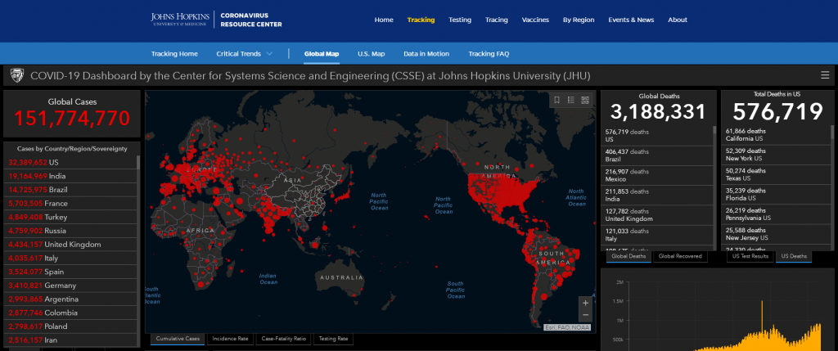Open the Tracking FAQ link
This screenshot has width=838, height=351.
click(489, 54)
